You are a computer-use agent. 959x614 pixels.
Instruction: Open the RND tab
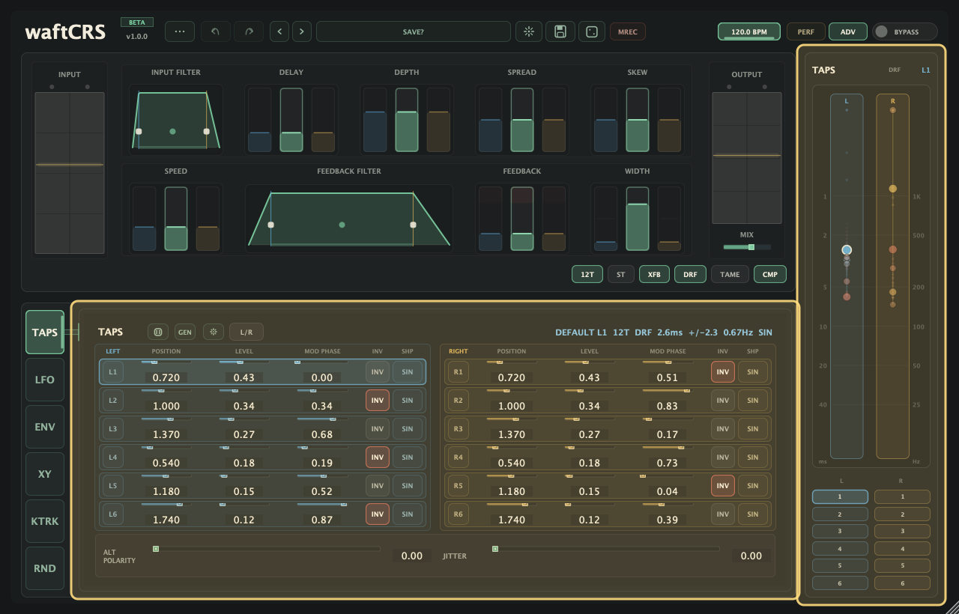45,568
